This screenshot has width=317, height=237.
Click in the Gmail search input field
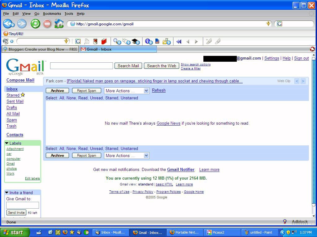tap(81, 66)
